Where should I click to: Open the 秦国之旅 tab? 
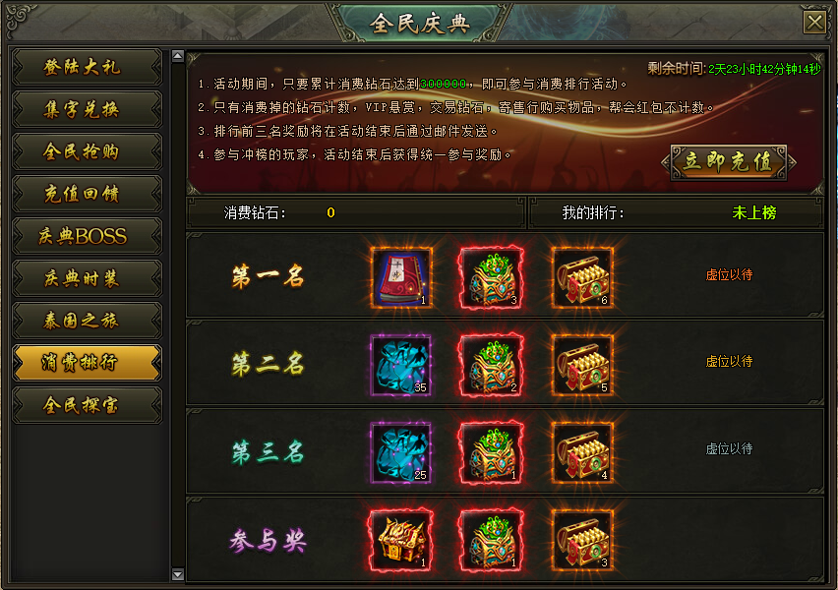88,321
